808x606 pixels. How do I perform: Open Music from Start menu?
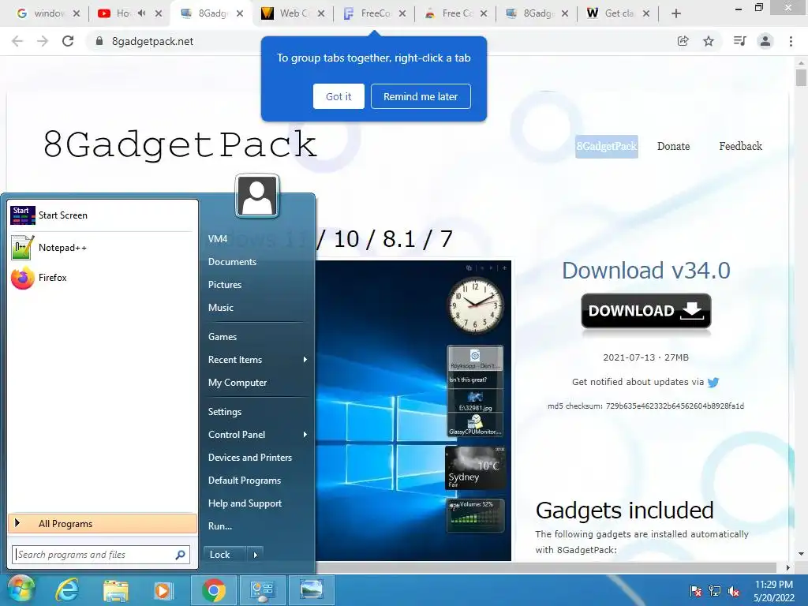[x=221, y=308]
